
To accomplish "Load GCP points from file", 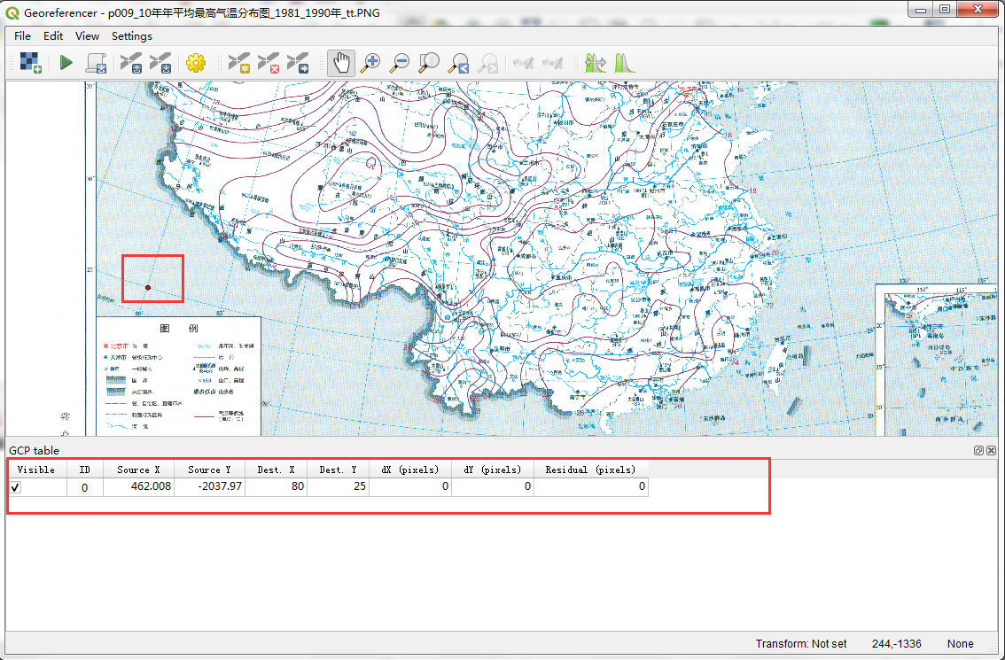I will tap(131, 63).
